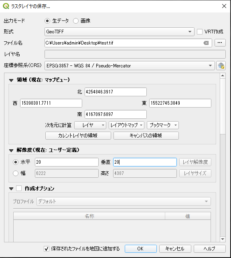Click the QGIS logo in the title bar
The width and height of the screenshot is (231, 258).
[6, 6]
